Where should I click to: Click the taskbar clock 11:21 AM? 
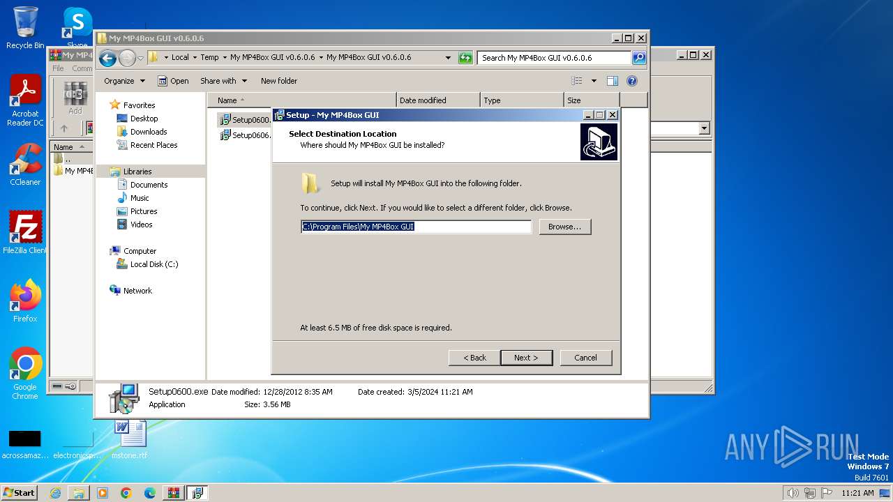[857, 493]
